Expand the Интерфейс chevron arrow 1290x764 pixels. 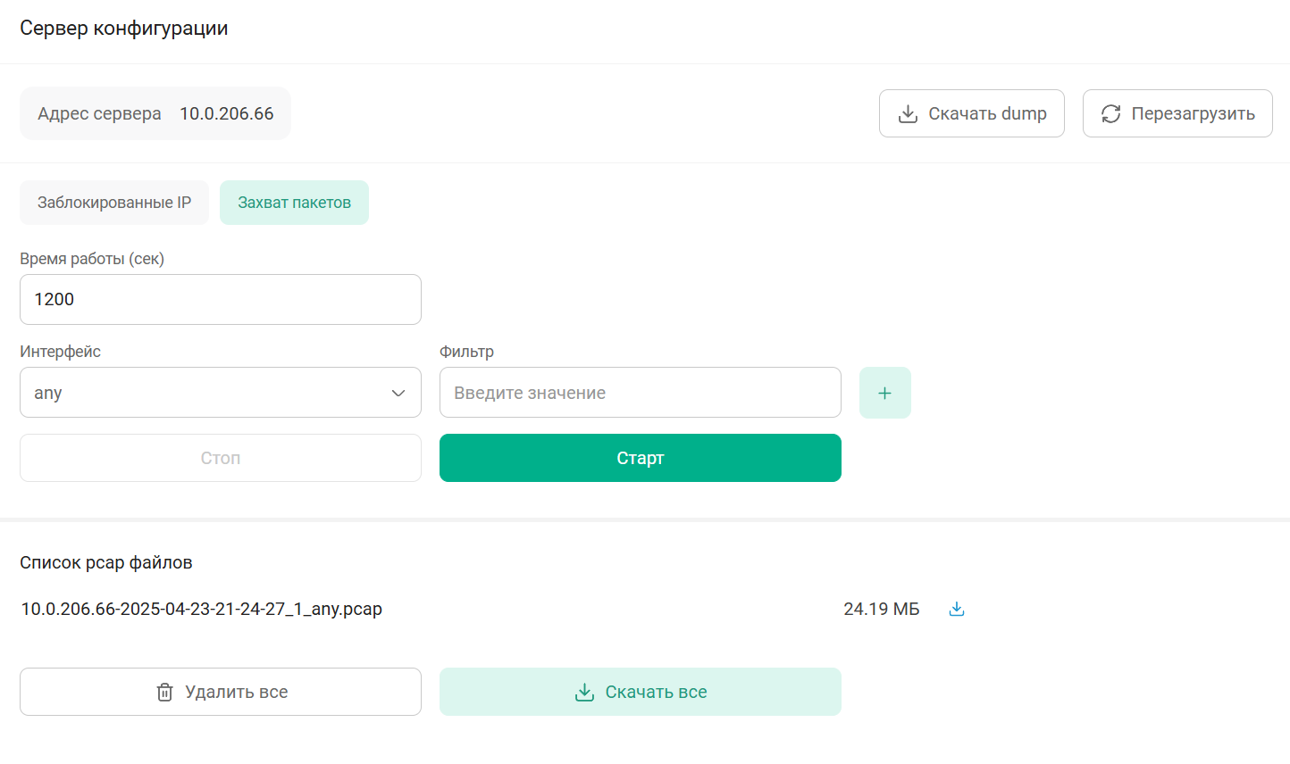click(398, 394)
